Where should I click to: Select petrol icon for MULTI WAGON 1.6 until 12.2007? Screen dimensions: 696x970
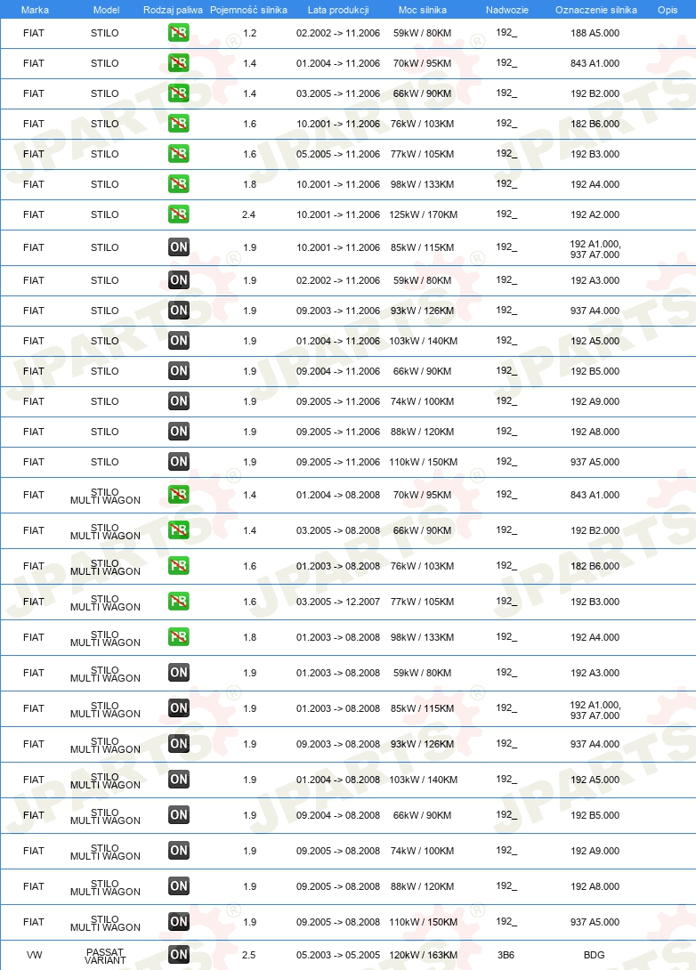(178, 602)
